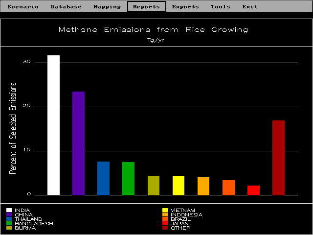Click the yellow Vietnam legend swatch
This screenshot has height=235, width=313.
click(165, 210)
